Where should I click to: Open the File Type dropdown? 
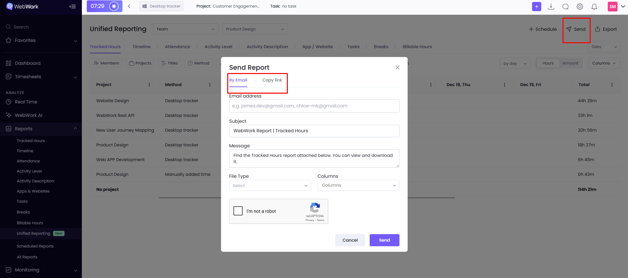[x=270, y=185]
